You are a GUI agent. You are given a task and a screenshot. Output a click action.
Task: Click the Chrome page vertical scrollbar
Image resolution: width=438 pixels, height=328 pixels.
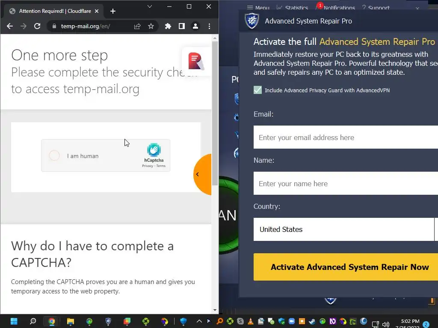215,113
